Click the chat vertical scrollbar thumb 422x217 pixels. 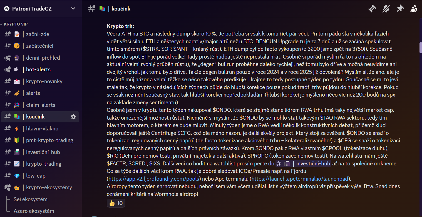click(x=421, y=47)
